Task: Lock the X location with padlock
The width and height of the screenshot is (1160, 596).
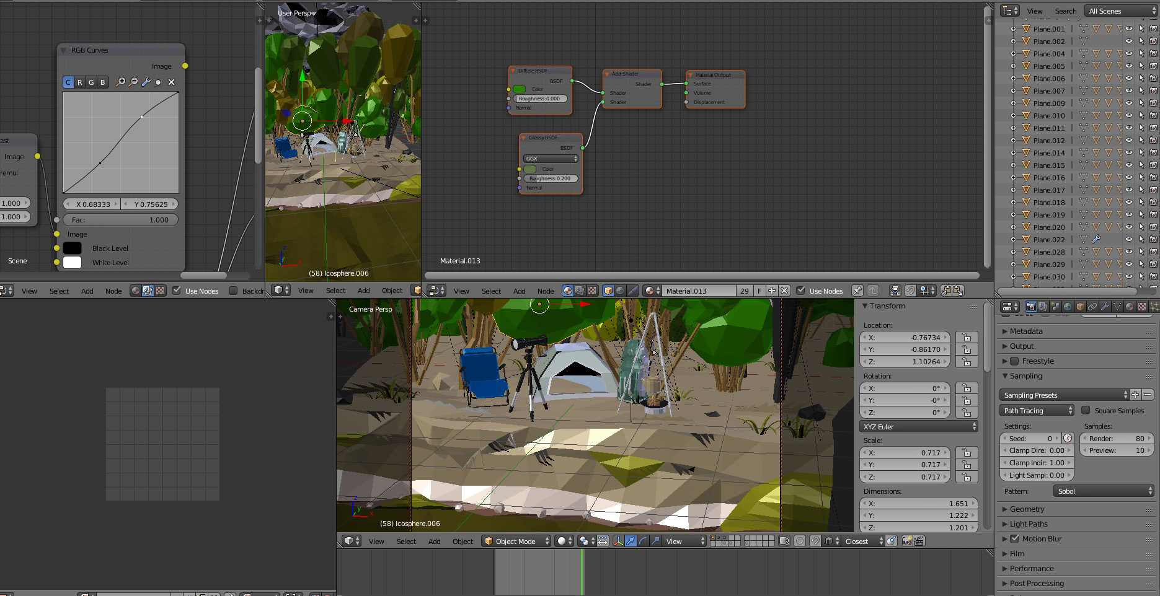Action: click(x=967, y=338)
